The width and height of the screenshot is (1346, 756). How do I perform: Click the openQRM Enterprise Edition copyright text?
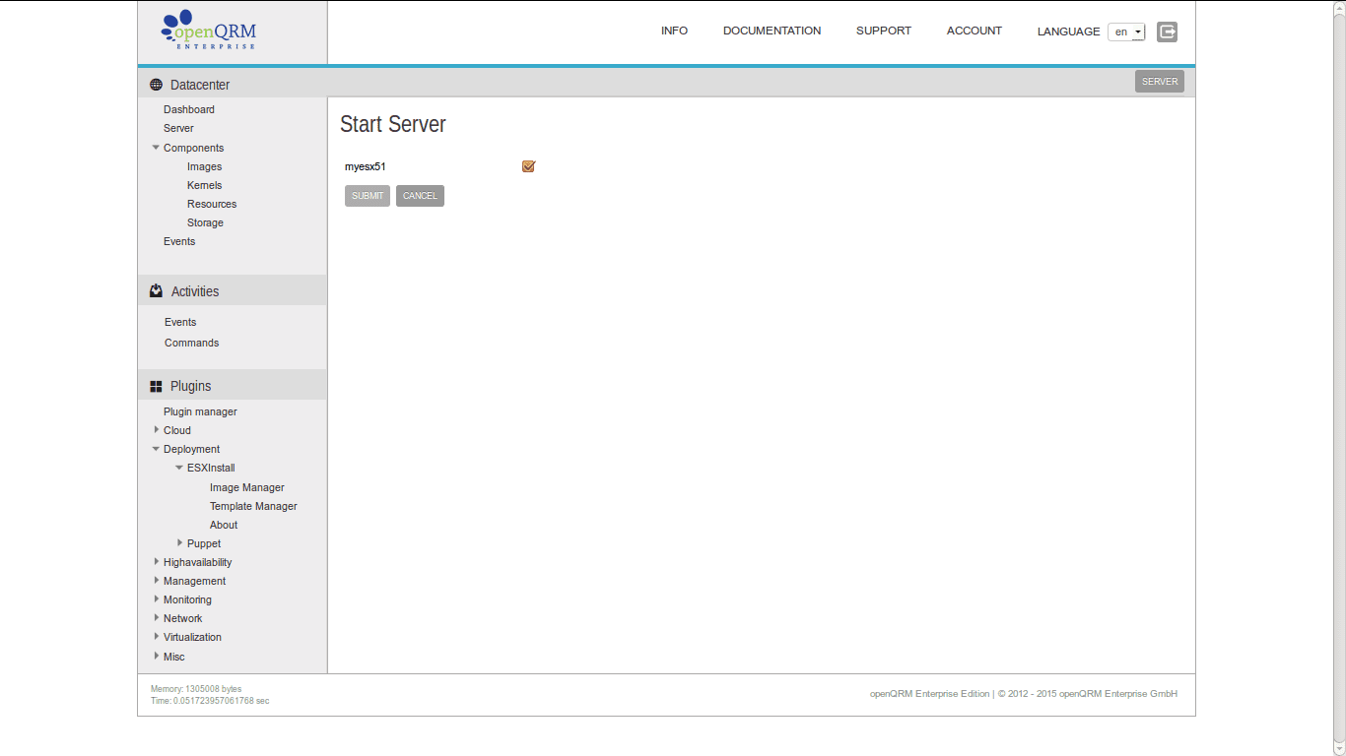pyautogui.click(x=1023, y=694)
